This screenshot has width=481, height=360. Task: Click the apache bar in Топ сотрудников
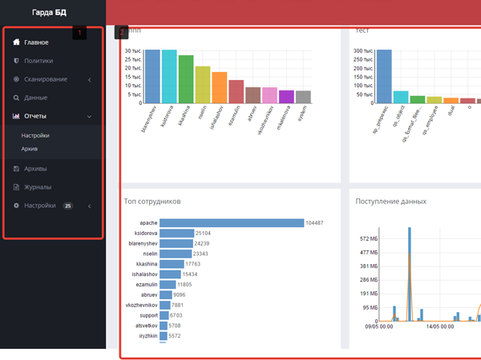coord(232,223)
